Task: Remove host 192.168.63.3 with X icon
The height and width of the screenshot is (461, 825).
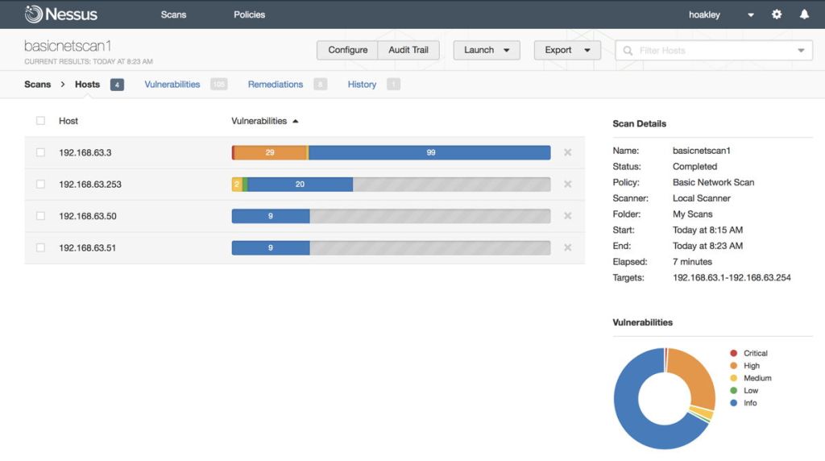Action: (x=567, y=152)
